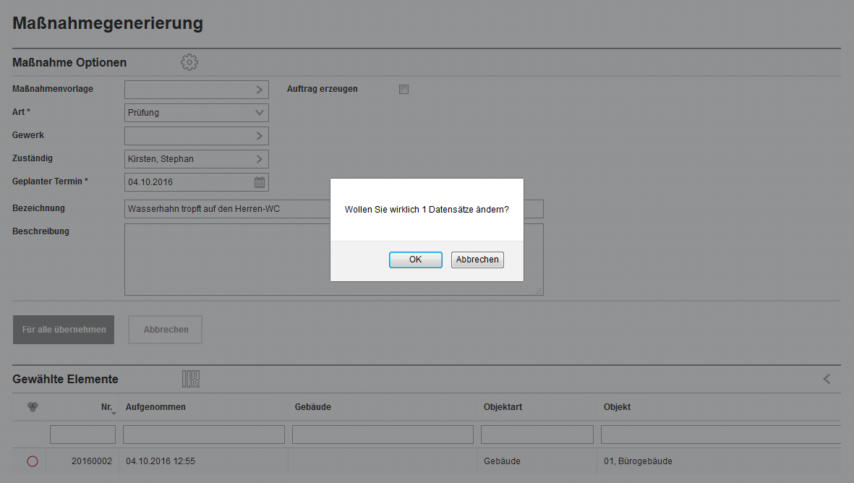Click the red circle status icon in row
Viewport: 854px width, 483px height.
[x=33, y=461]
